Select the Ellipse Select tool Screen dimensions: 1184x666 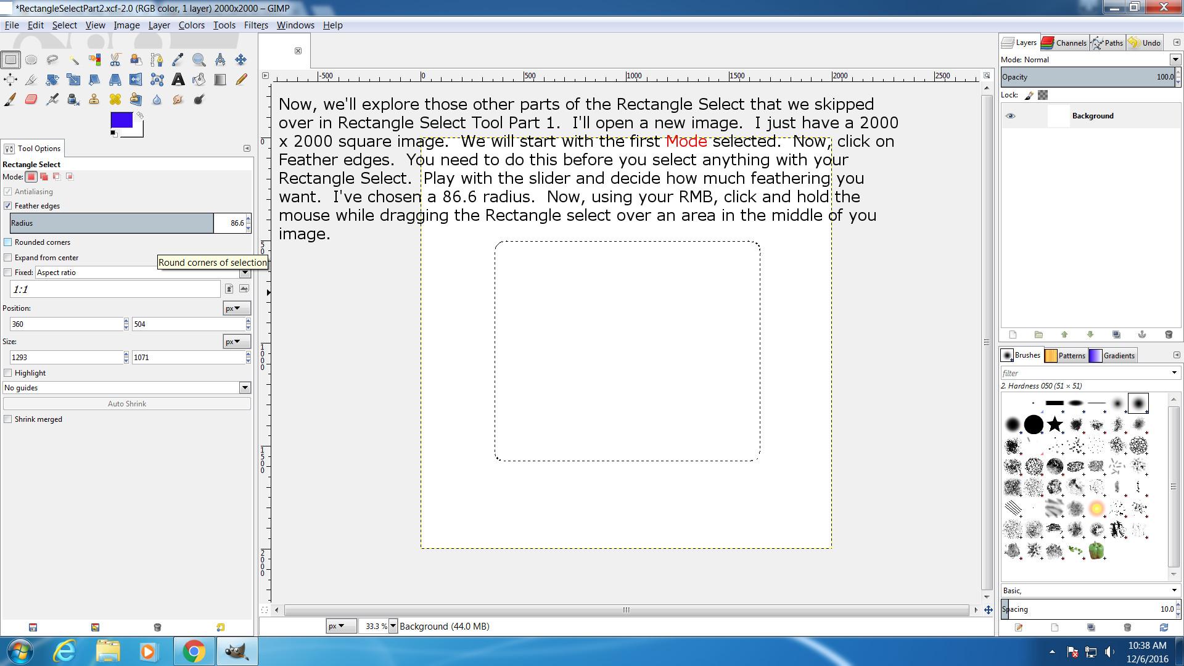point(31,60)
